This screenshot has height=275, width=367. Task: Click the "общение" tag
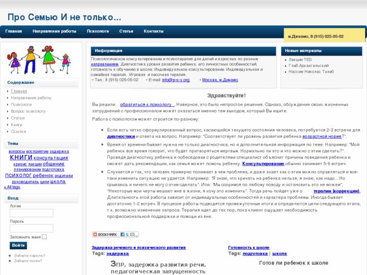[x=54, y=164]
